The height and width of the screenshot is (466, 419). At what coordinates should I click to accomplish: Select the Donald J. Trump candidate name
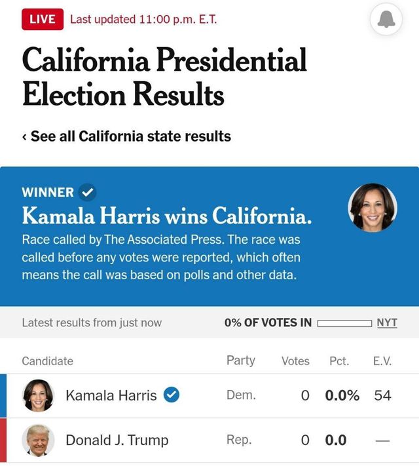pos(117,440)
